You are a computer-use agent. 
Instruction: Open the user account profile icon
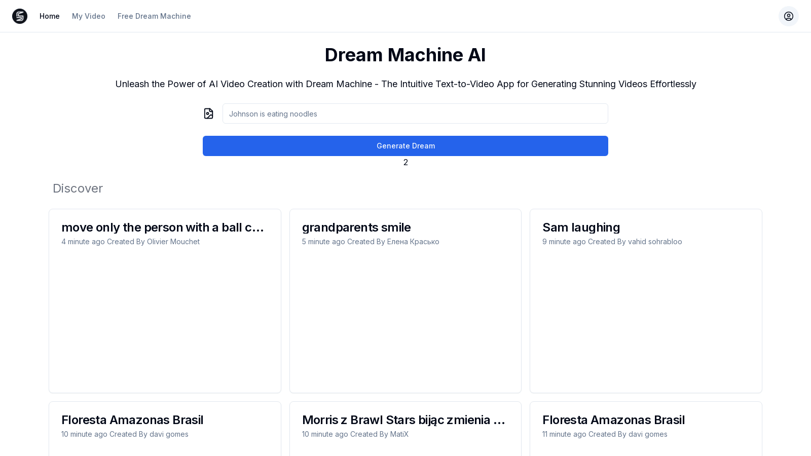(x=788, y=16)
